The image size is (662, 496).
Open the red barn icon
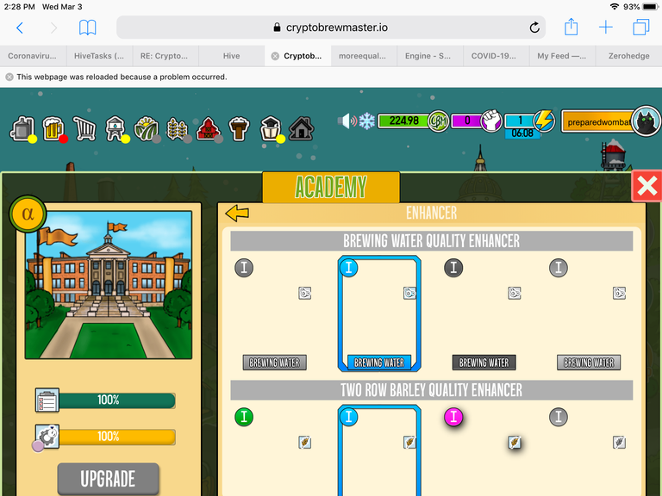(x=208, y=128)
